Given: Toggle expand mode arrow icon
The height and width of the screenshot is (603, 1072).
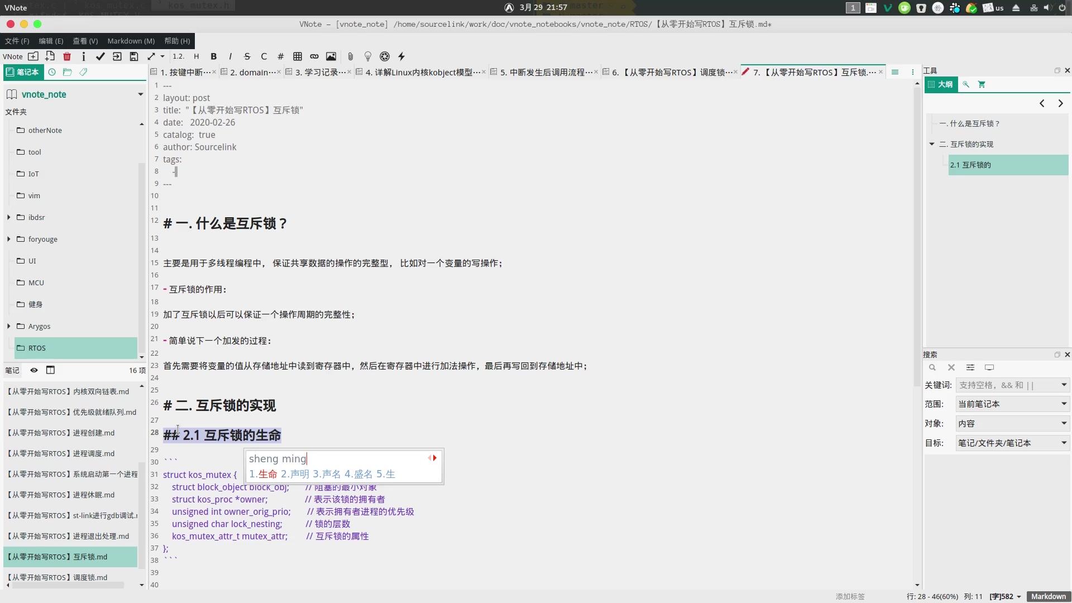Looking at the screenshot, I should (151, 56).
